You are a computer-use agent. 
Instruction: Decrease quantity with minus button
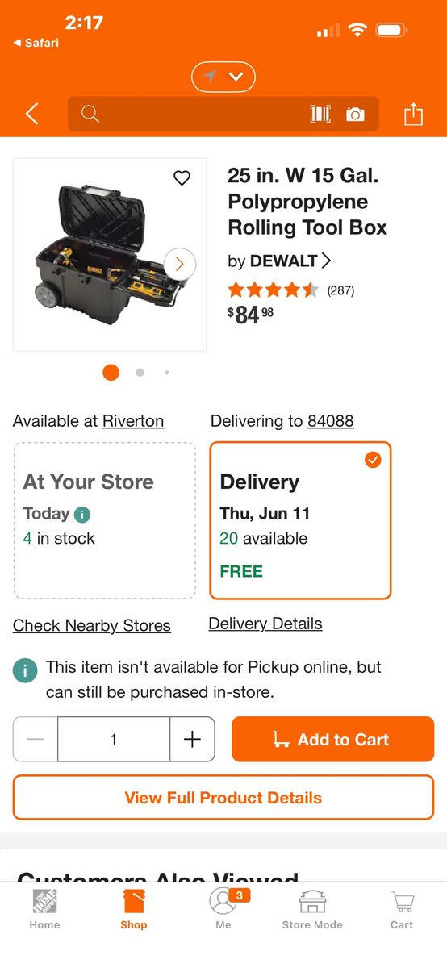[36, 739]
